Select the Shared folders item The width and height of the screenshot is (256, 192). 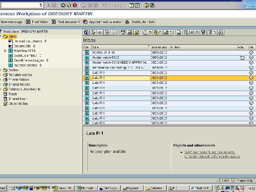19,85
